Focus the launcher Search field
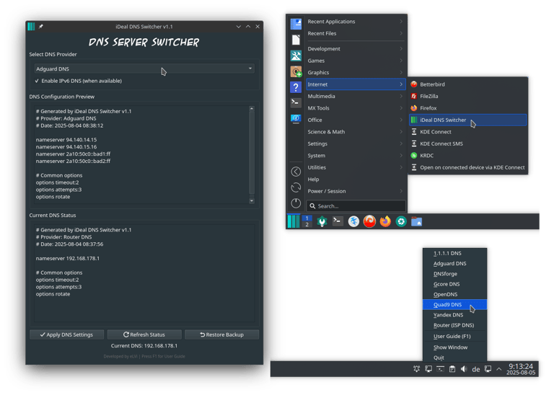 coord(356,206)
